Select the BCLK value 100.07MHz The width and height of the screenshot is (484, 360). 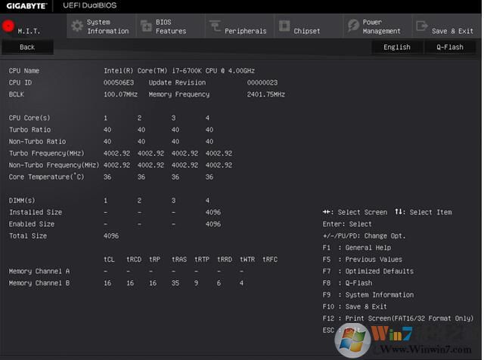[x=120, y=94]
